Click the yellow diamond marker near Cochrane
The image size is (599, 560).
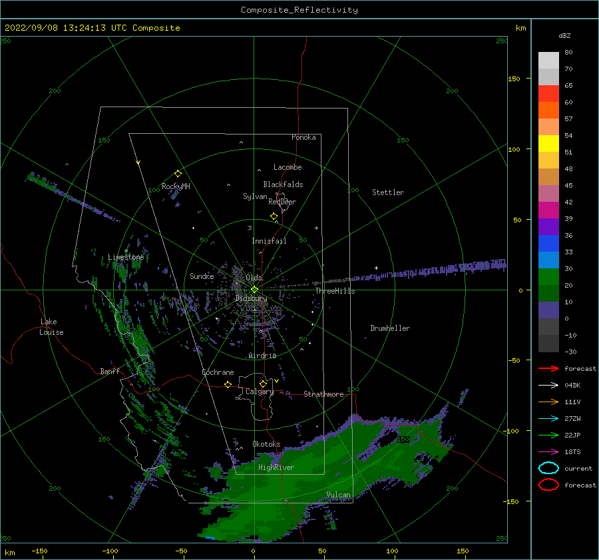coord(228,384)
